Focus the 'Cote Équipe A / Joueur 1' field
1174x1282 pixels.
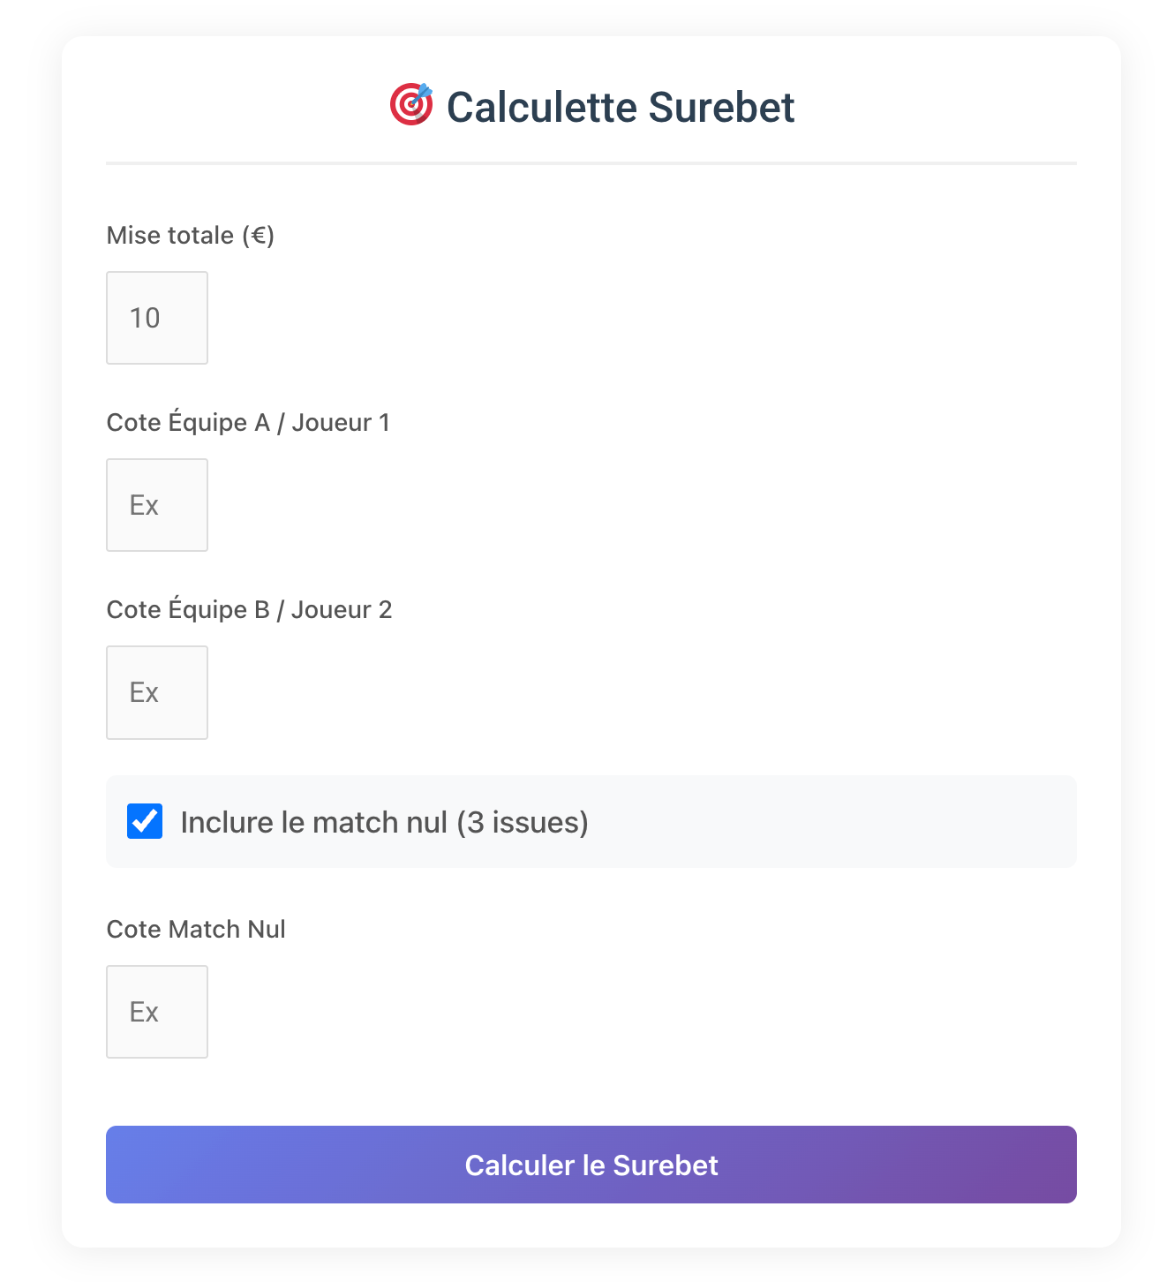[156, 505]
